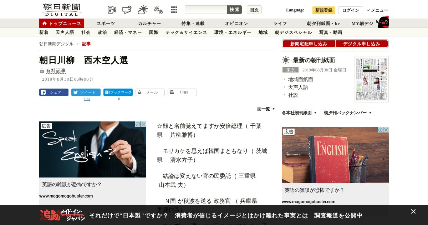Click デジタル申し込み button
This screenshot has height=225, width=428.
pos(362,44)
